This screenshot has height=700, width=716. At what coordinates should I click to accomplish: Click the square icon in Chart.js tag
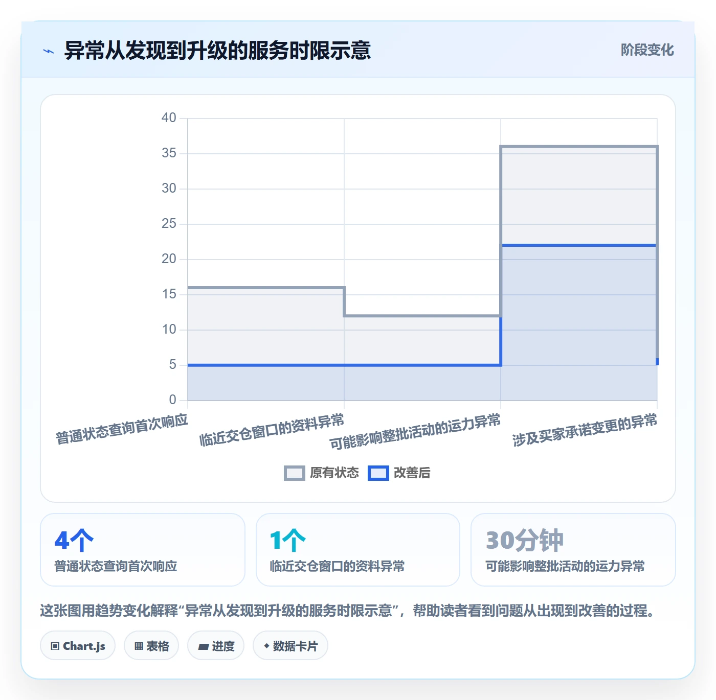coord(55,646)
